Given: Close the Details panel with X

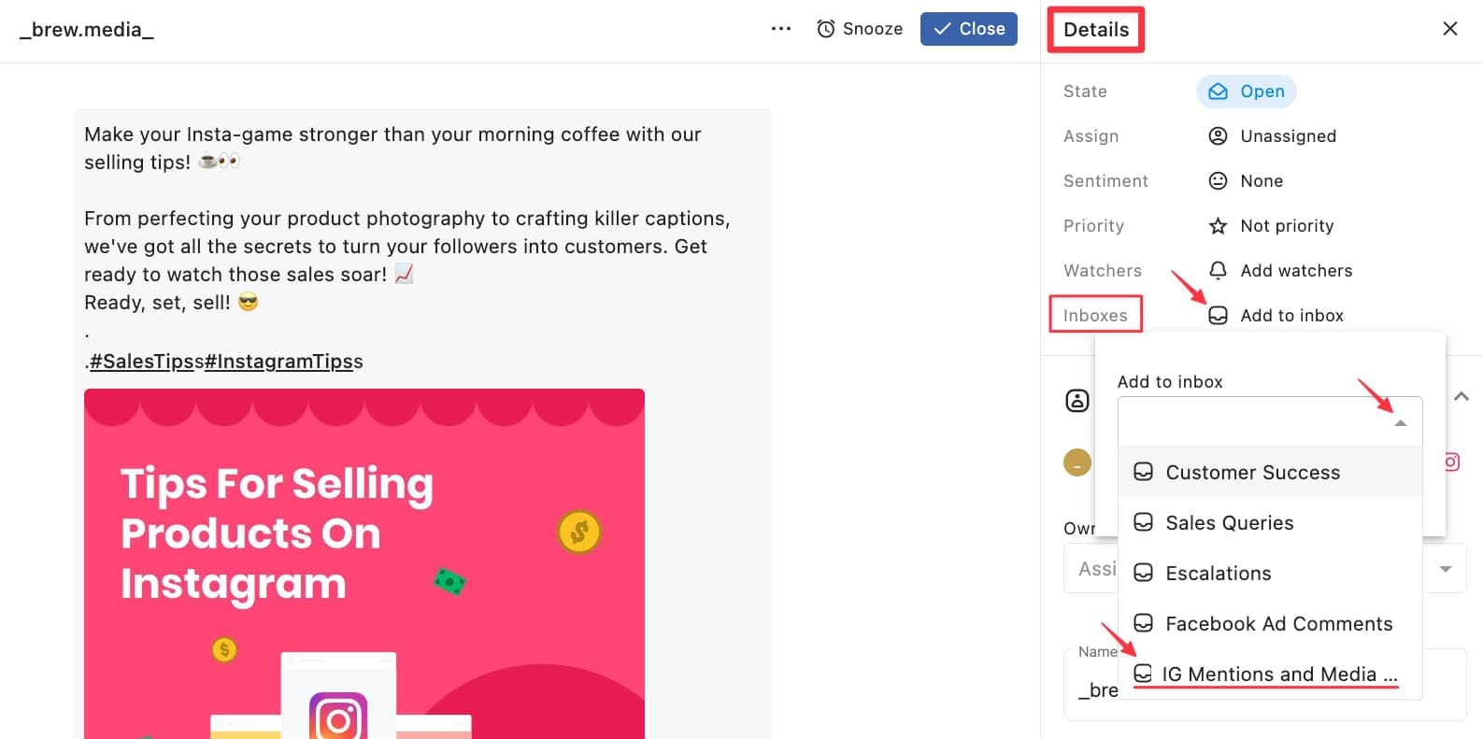Looking at the screenshot, I should tap(1450, 29).
